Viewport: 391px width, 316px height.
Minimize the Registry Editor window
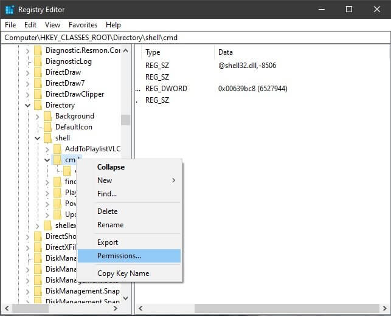[322, 10]
